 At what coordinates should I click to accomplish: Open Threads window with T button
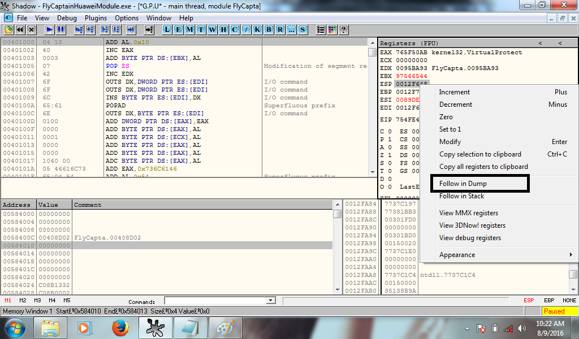pos(201,30)
